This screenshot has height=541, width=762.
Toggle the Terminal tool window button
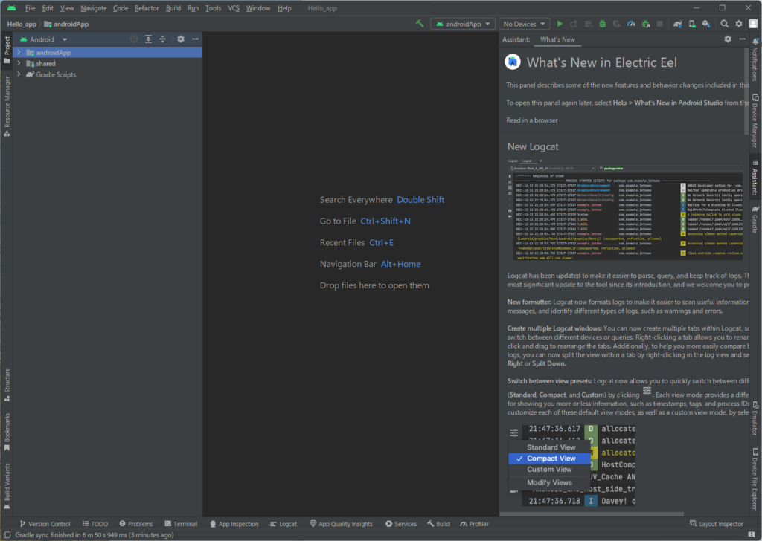click(x=180, y=524)
